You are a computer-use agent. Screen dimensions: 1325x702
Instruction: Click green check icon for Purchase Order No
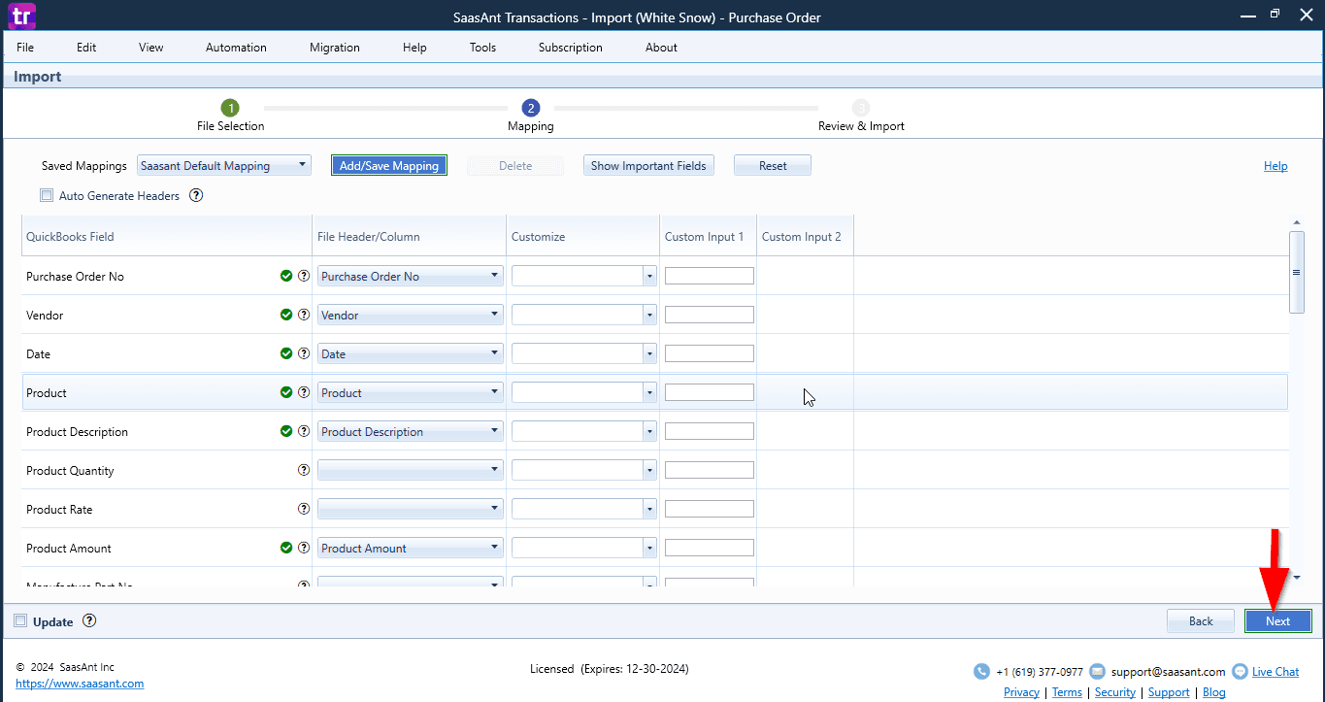(x=286, y=276)
